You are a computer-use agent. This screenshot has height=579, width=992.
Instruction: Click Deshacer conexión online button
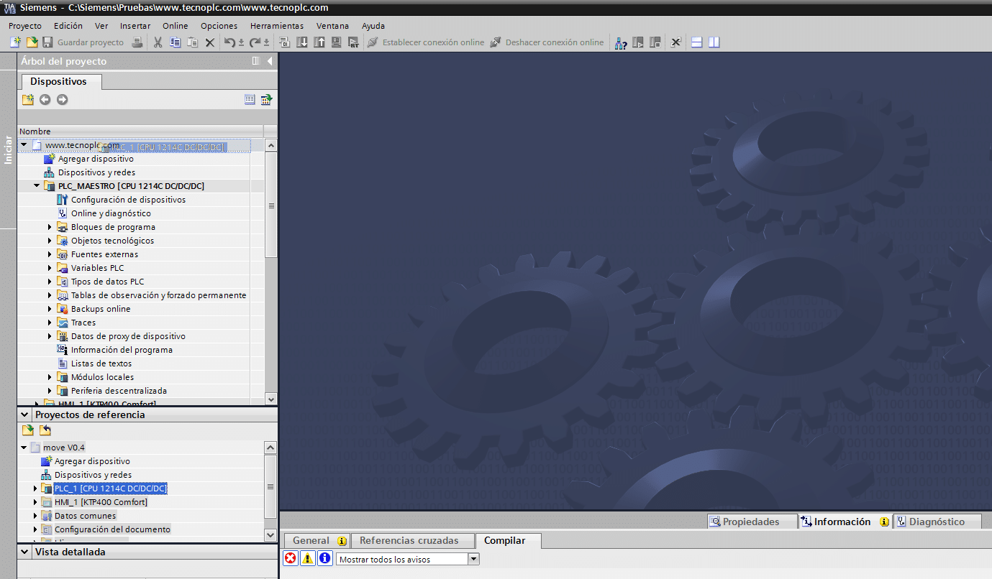coord(547,42)
